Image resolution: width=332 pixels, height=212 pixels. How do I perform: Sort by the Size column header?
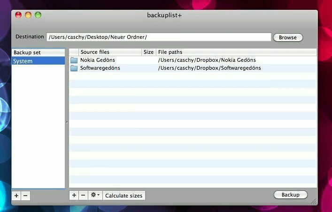pyautogui.click(x=148, y=52)
